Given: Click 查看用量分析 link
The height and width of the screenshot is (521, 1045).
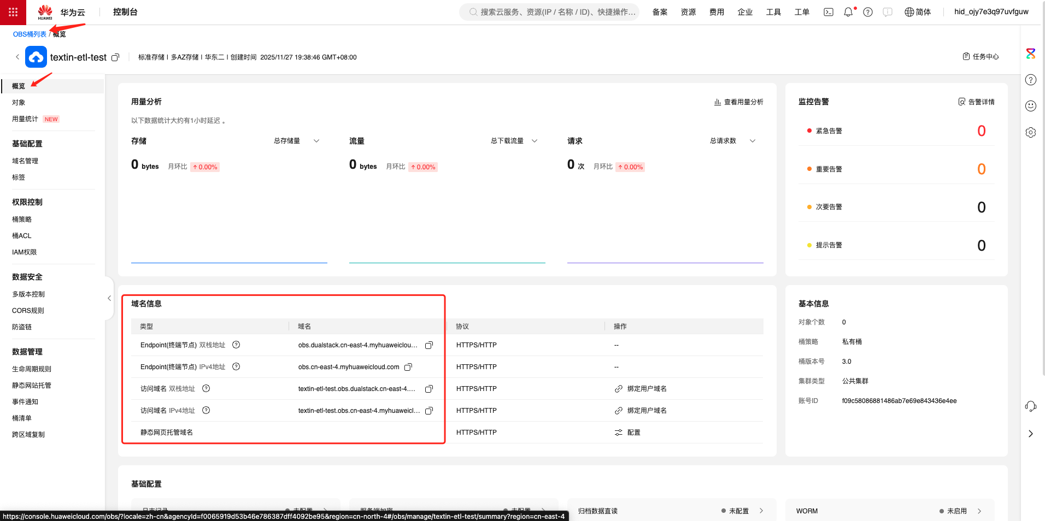Looking at the screenshot, I should pyautogui.click(x=738, y=102).
